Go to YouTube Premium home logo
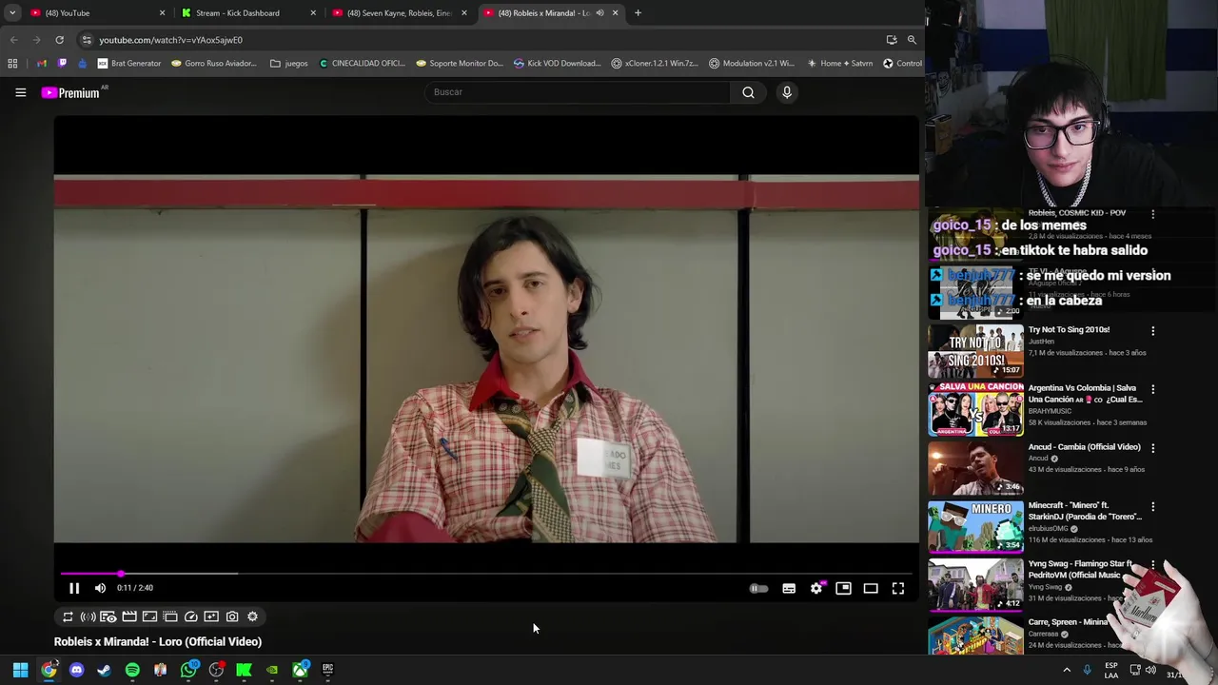The width and height of the screenshot is (1218, 685). pyautogui.click(x=72, y=92)
